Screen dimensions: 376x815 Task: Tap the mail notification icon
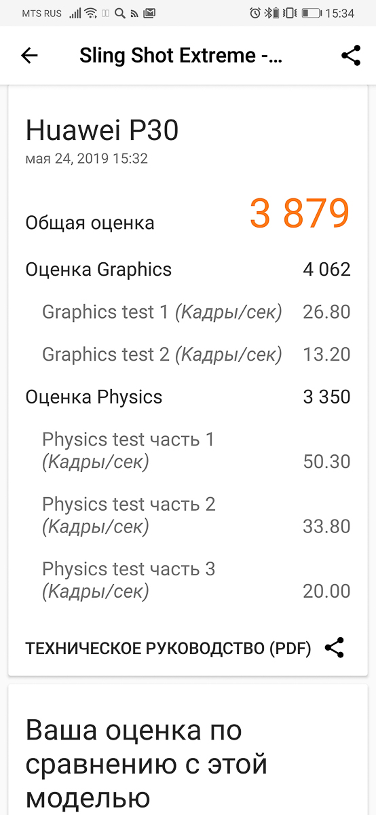click(x=149, y=13)
